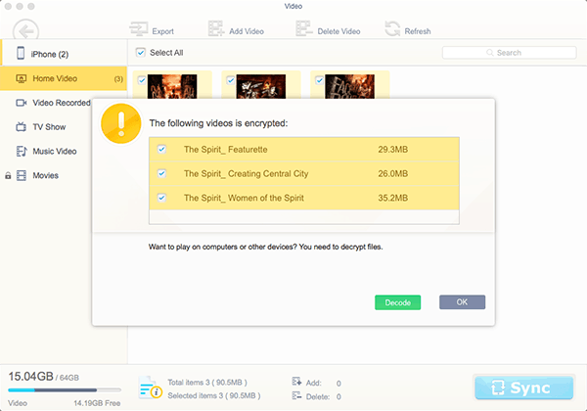Viewport: 587px width, 411px height.
Task: Click the lock icon beside Movies
Action: click(x=8, y=175)
